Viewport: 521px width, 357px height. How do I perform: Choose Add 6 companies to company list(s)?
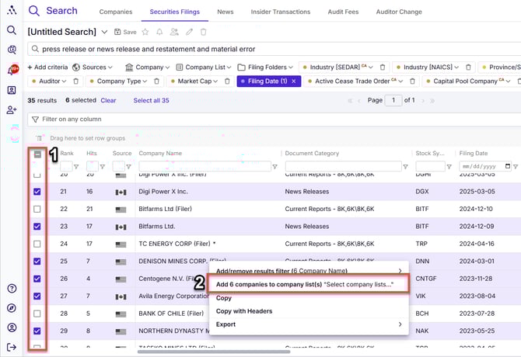[308, 284]
